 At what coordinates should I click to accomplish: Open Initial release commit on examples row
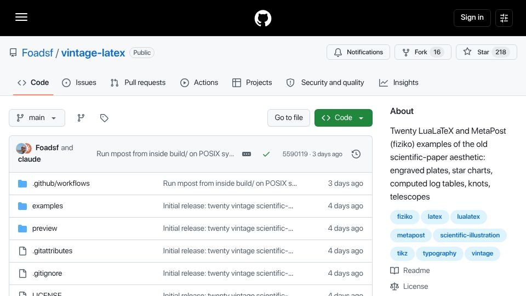pos(228,206)
